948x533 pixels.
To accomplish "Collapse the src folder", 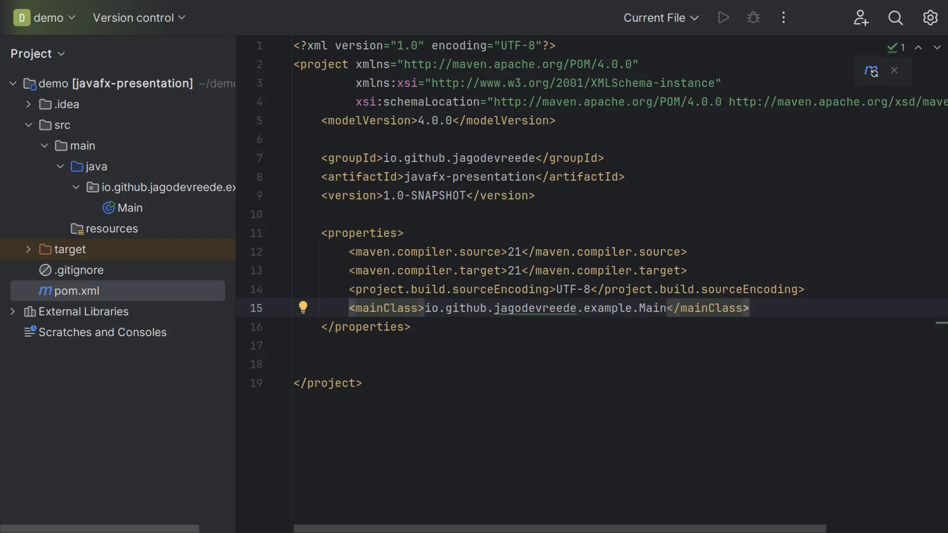I will pyautogui.click(x=28, y=125).
